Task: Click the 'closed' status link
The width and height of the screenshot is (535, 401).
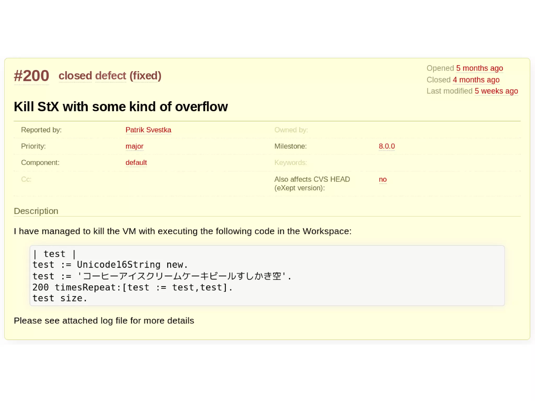Action: pos(75,76)
